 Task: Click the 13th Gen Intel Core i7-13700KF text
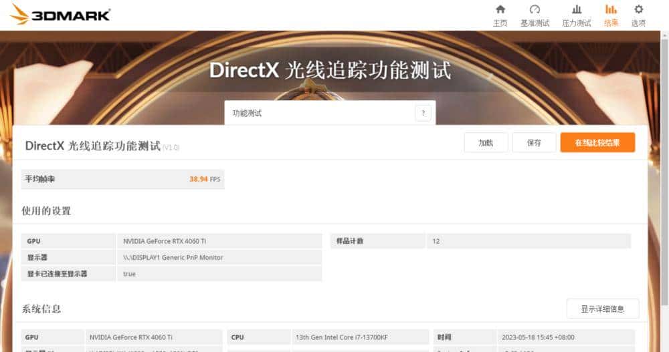pos(342,337)
